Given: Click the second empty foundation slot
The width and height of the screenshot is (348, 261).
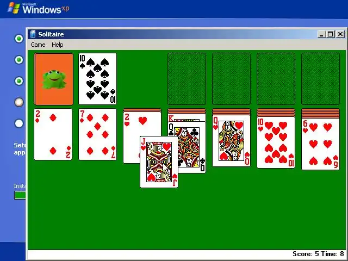Looking at the screenshot, I should 231,79.
